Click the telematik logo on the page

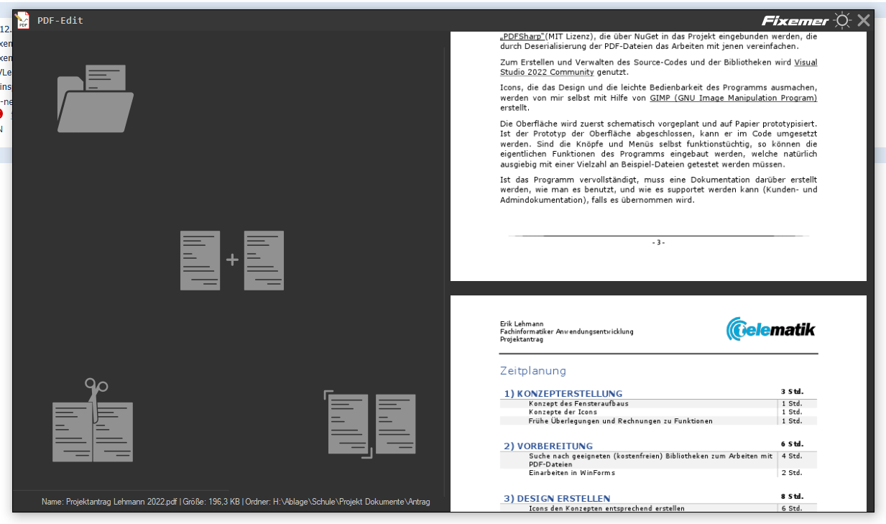771,330
